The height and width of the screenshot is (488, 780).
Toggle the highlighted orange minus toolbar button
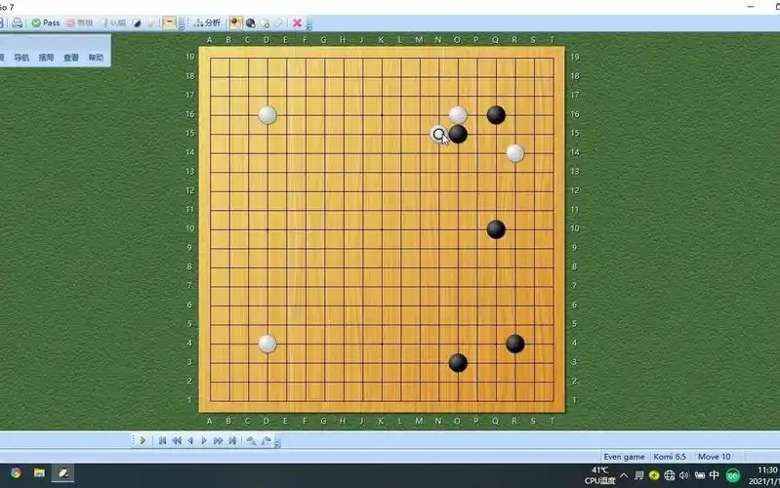click(169, 22)
